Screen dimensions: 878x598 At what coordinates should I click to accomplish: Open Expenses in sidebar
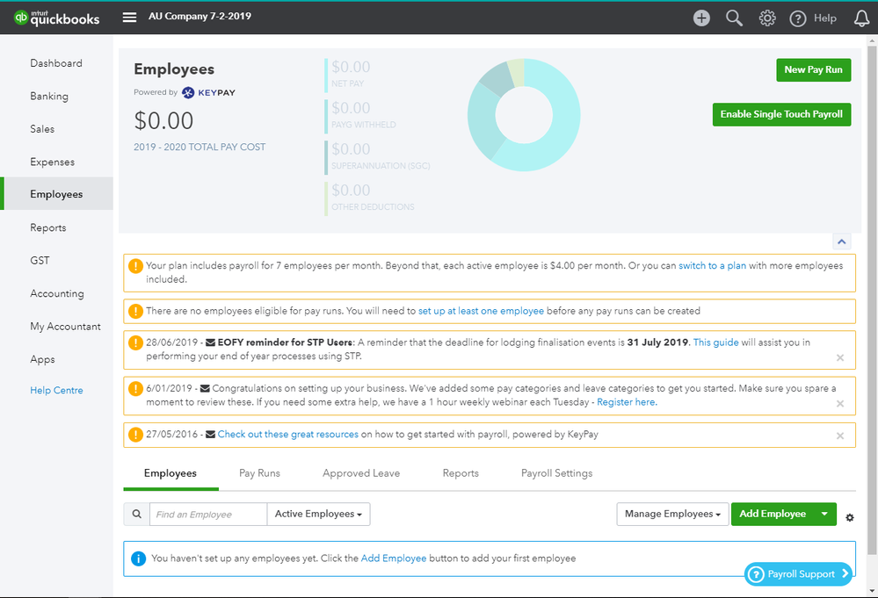(x=52, y=162)
